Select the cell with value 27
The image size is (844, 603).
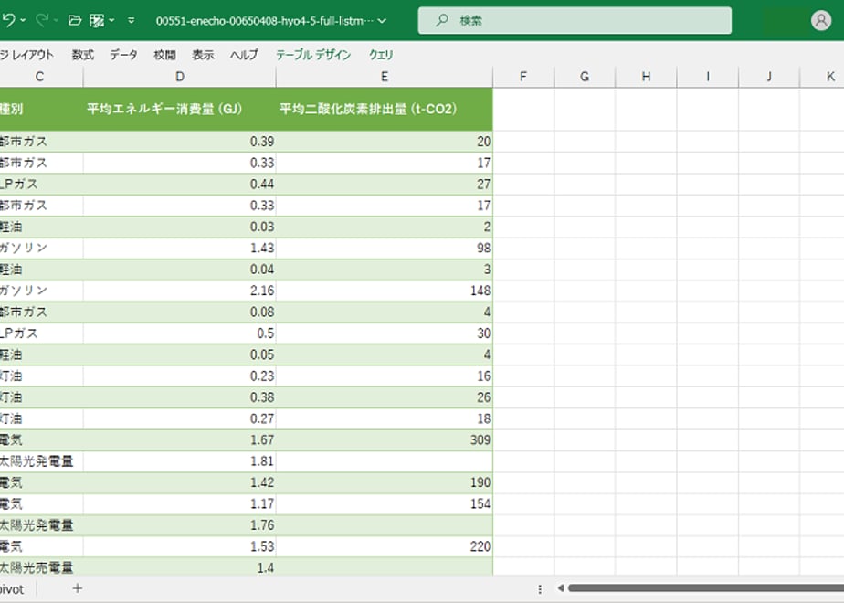point(385,185)
